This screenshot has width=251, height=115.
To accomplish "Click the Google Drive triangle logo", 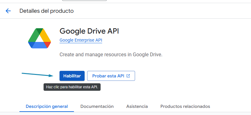I will (39, 38).
